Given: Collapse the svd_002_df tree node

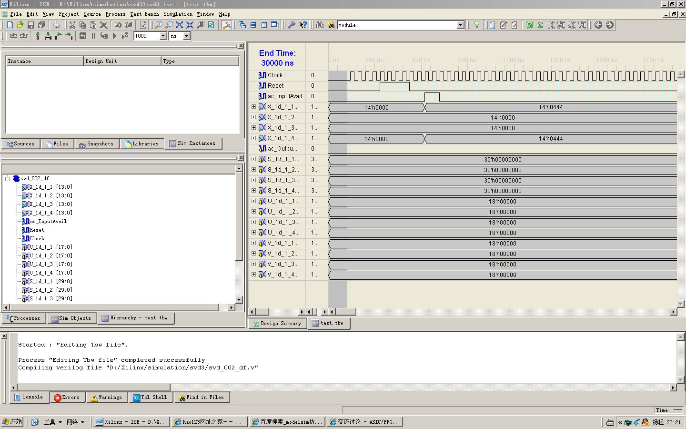Looking at the screenshot, I should [8, 178].
